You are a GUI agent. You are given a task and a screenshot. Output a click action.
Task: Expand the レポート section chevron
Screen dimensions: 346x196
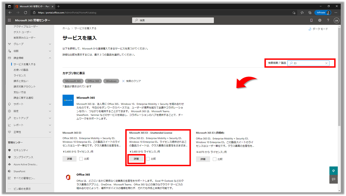pos(50,125)
